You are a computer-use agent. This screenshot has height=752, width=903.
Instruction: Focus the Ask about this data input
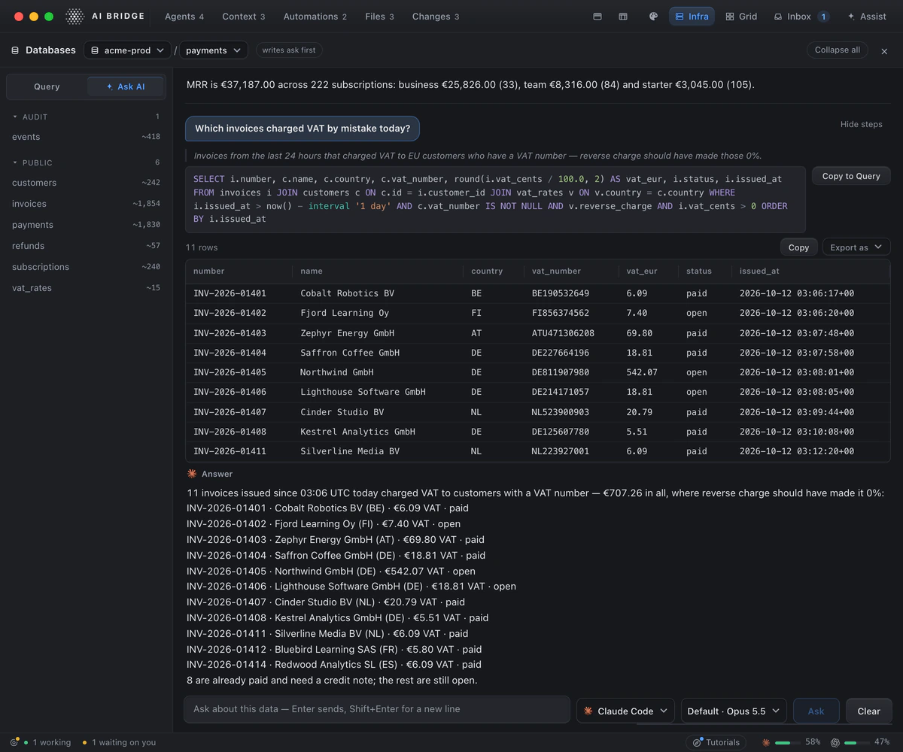377,709
